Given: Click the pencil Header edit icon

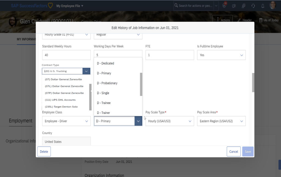Looking at the screenshot, I should click(239, 20).
